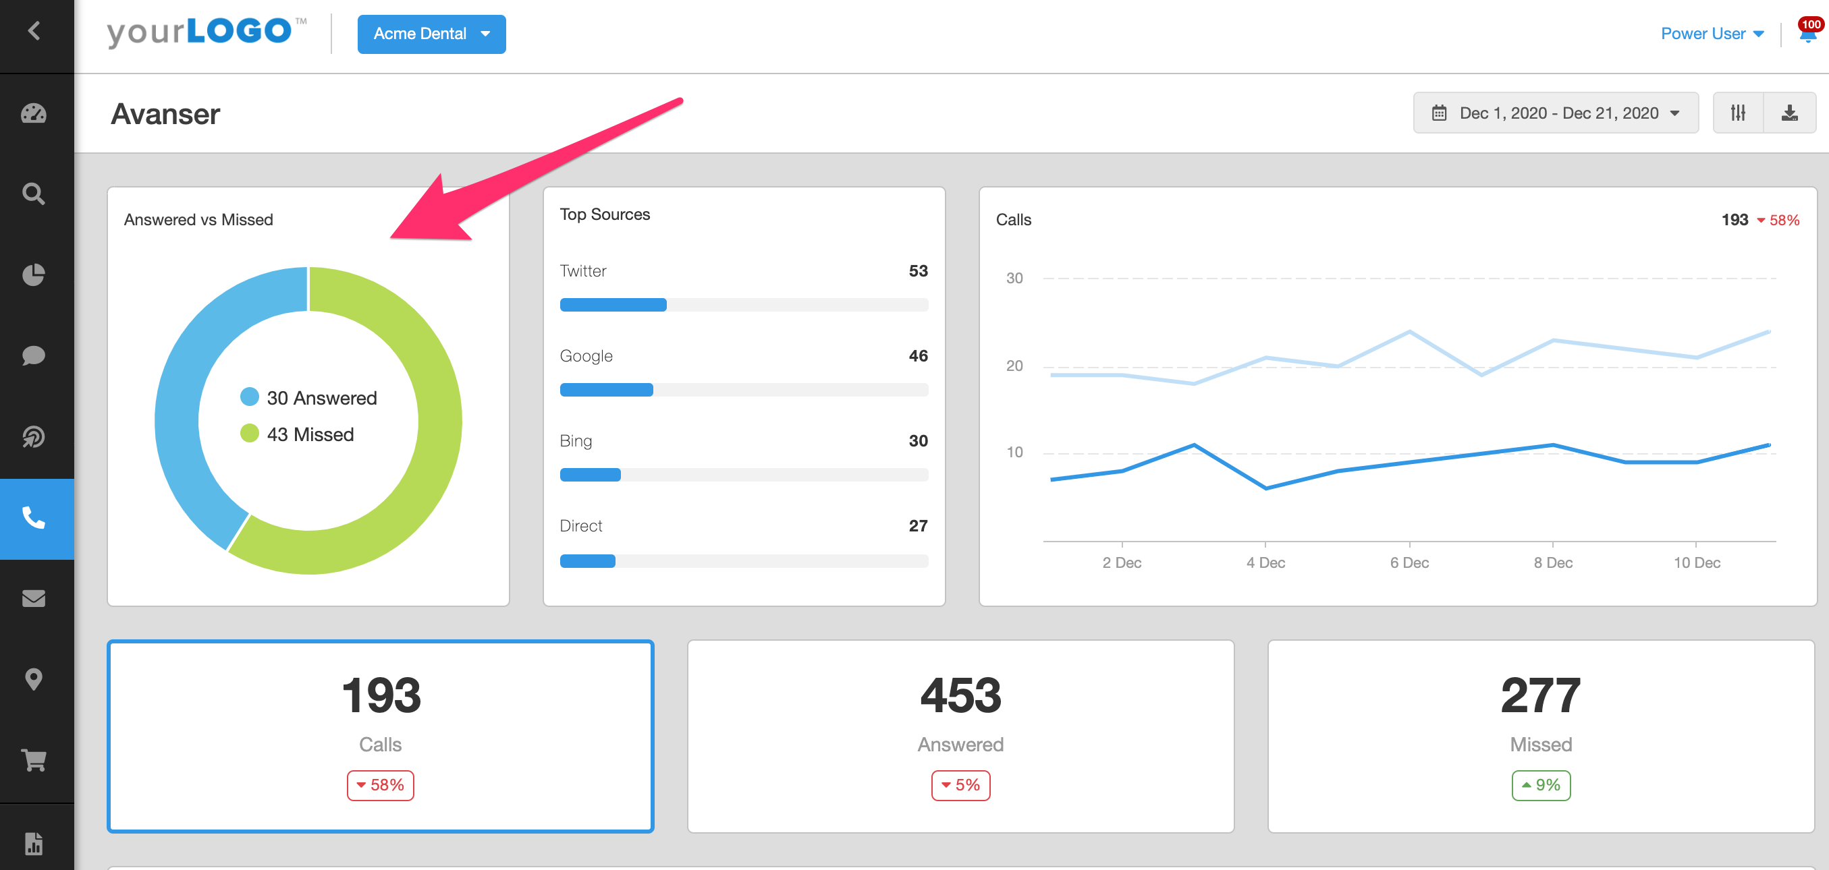Open the chat bubble sidebar icon

point(33,355)
